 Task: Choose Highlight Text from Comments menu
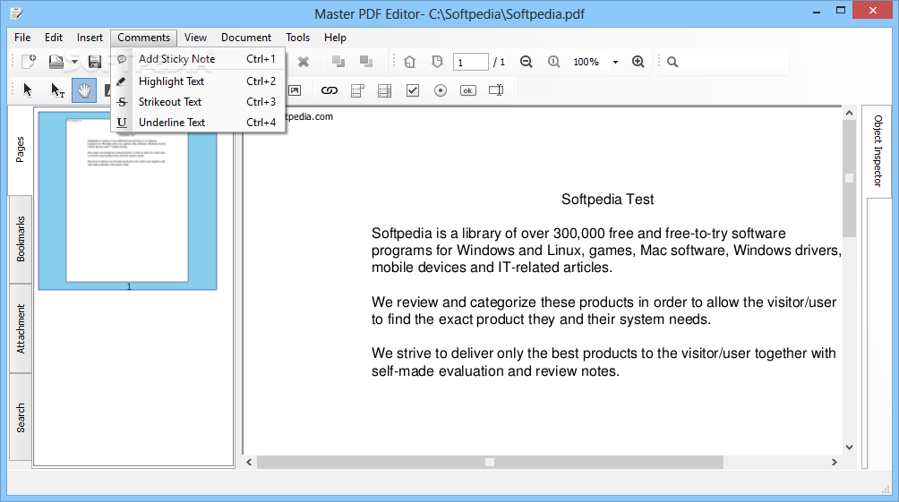[x=198, y=81]
